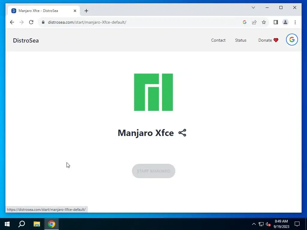This screenshot has width=307, height=230.
Task: Go to the DistroSea home logo
Action: click(26, 40)
